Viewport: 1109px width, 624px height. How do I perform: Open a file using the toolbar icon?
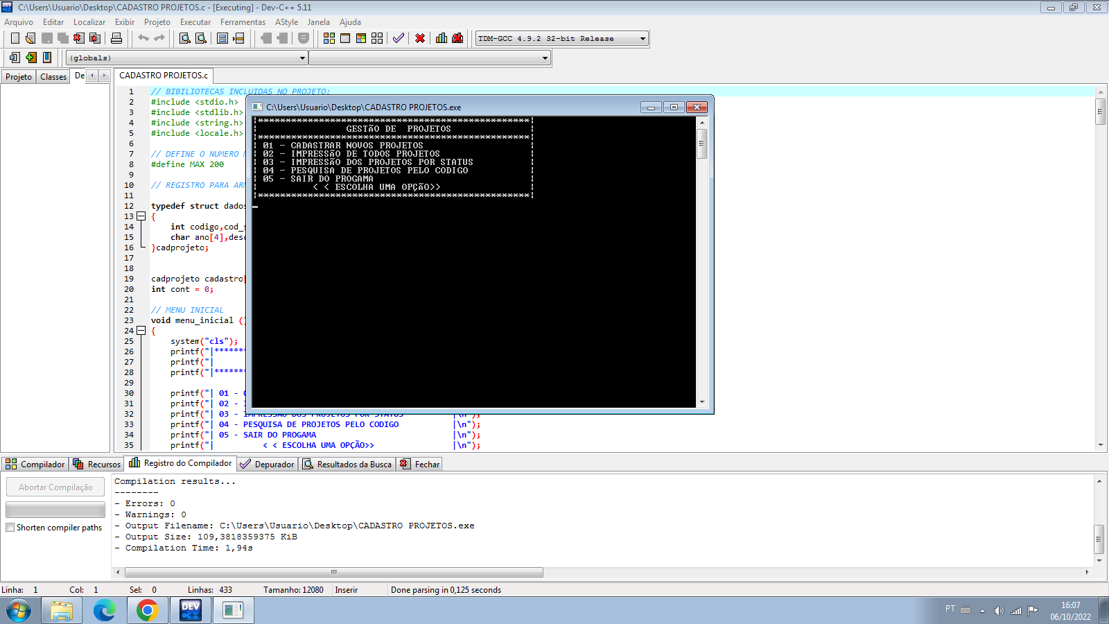30,38
